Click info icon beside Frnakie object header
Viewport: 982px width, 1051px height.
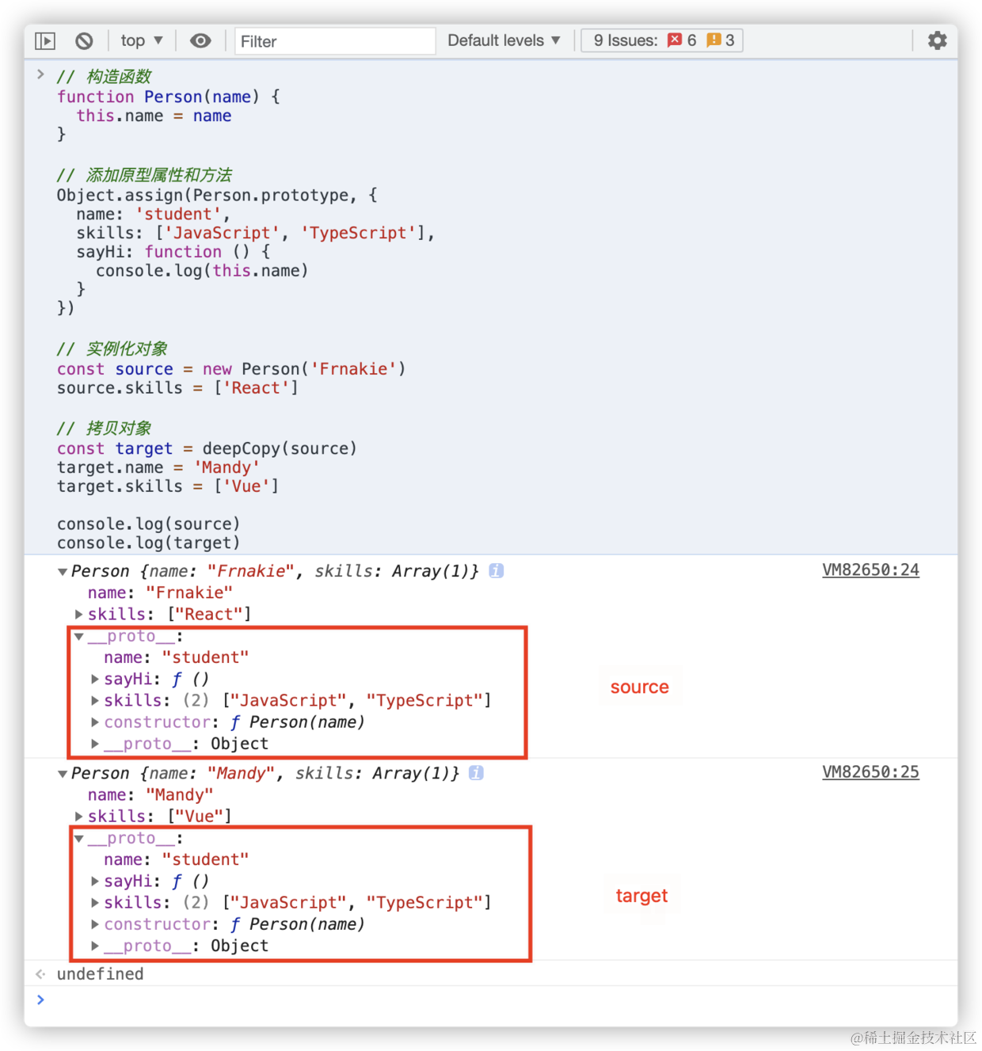click(x=497, y=570)
